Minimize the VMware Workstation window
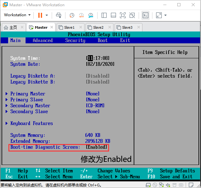 point(165,5)
